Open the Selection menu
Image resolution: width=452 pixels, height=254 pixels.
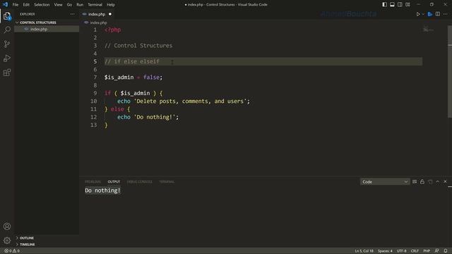click(x=42, y=5)
